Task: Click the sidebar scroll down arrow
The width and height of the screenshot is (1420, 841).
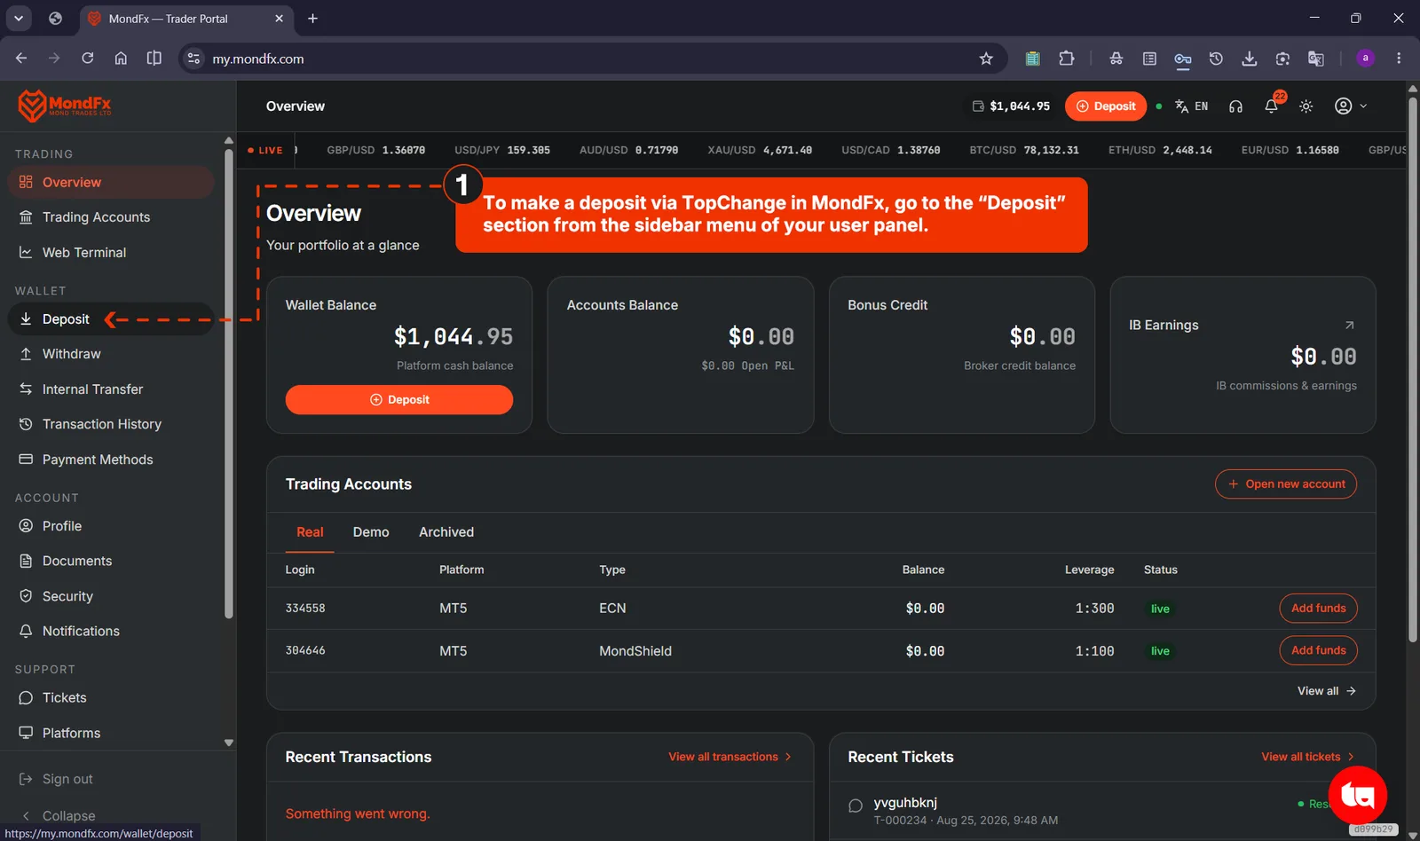Action: pos(229,743)
